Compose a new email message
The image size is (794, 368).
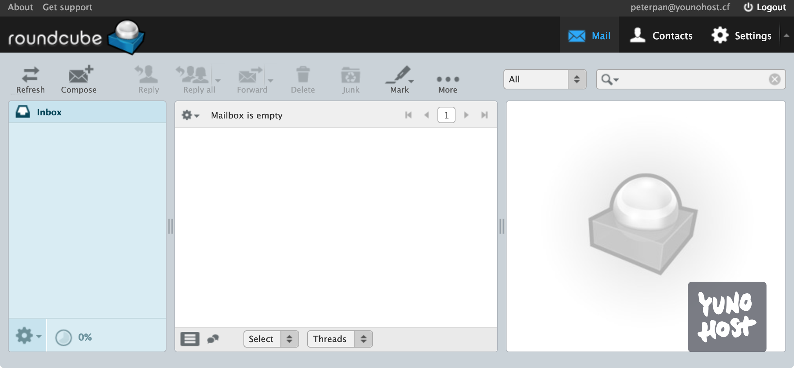click(x=79, y=80)
